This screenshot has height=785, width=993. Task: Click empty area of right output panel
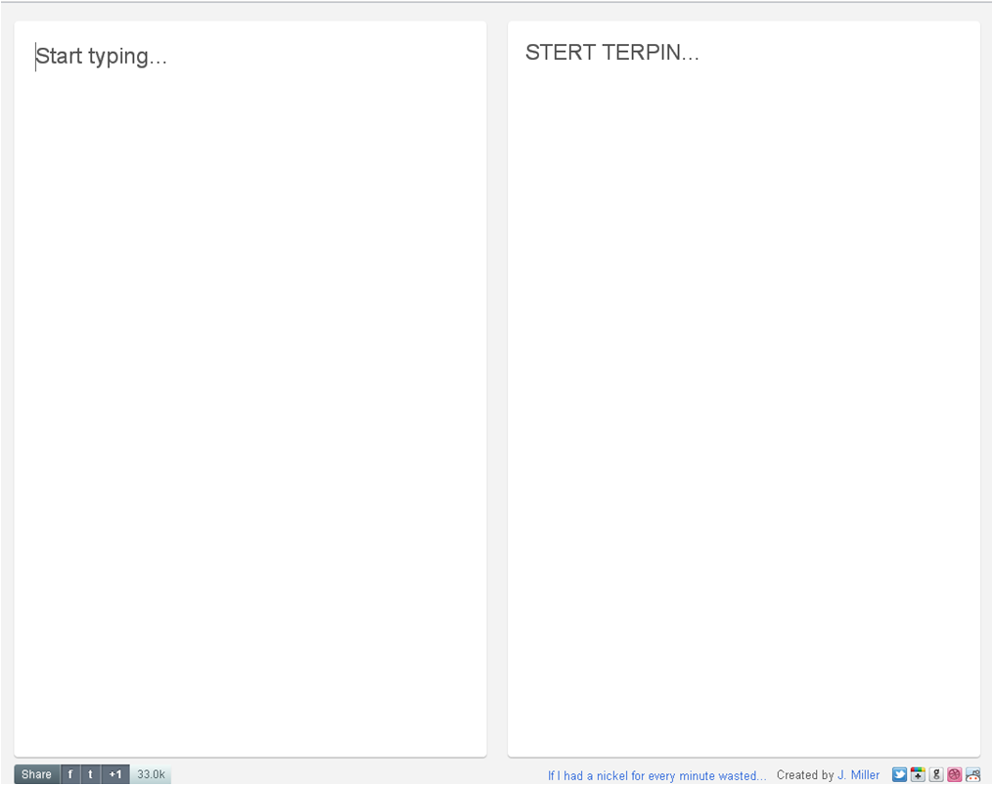pyautogui.click(x=744, y=392)
